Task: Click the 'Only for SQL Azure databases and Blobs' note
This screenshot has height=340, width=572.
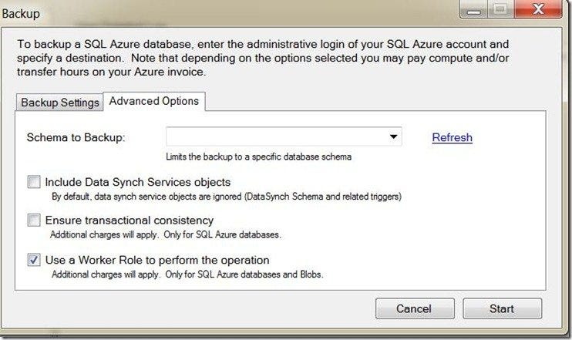Action: point(244,274)
